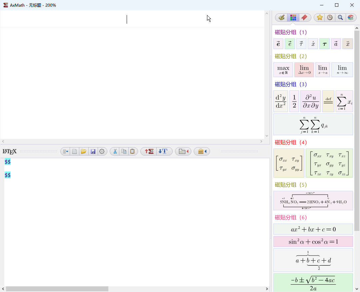Switch to the colored tile grid tab
The image size is (360, 292).
point(293,18)
